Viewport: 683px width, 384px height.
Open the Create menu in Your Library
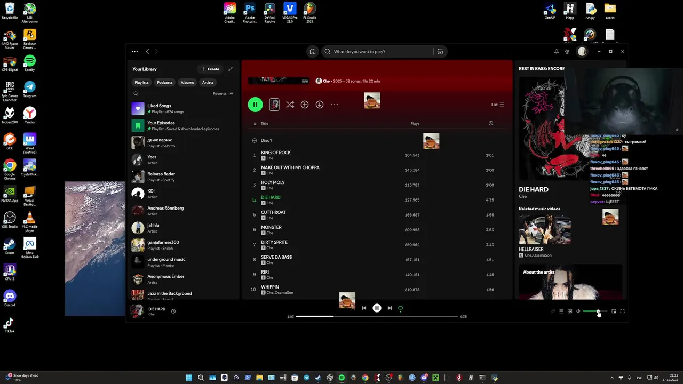[x=210, y=69]
